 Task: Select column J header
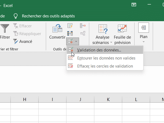pyautogui.click(x=80, y=99)
